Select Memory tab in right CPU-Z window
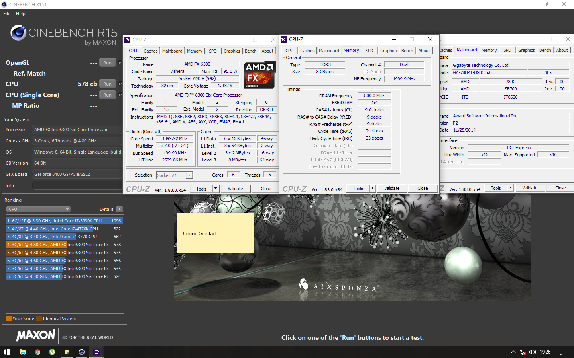 (x=489, y=50)
